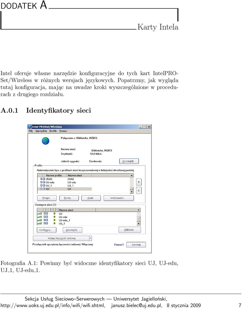The height and width of the screenshot is (309, 242).
Task: Select the highlighted UJ profile row
Action: click(x=65, y=189)
